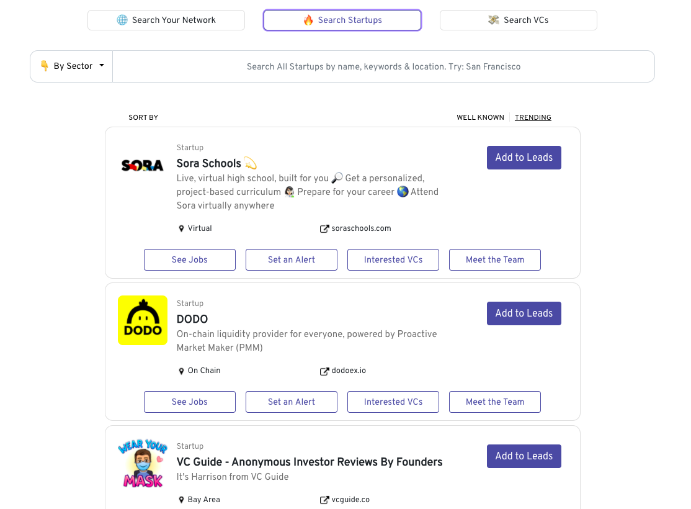Viewport: 691px width, 509px height.
Task: Open the By Sector dropdown
Action: pyautogui.click(x=72, y=66)
